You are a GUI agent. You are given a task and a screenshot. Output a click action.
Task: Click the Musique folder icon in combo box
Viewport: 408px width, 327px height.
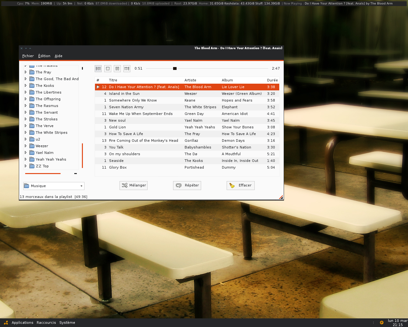(27, 186)
